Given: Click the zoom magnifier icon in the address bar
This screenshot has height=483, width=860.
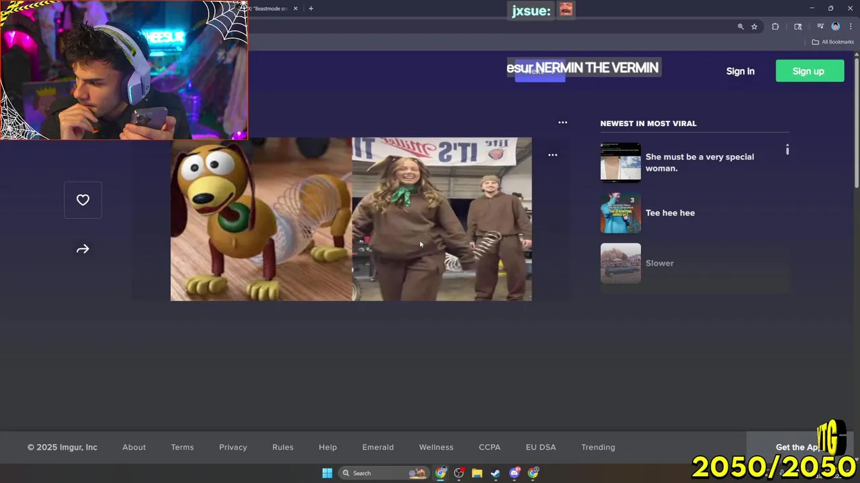Looking at the screenshot, I should 740,27.
